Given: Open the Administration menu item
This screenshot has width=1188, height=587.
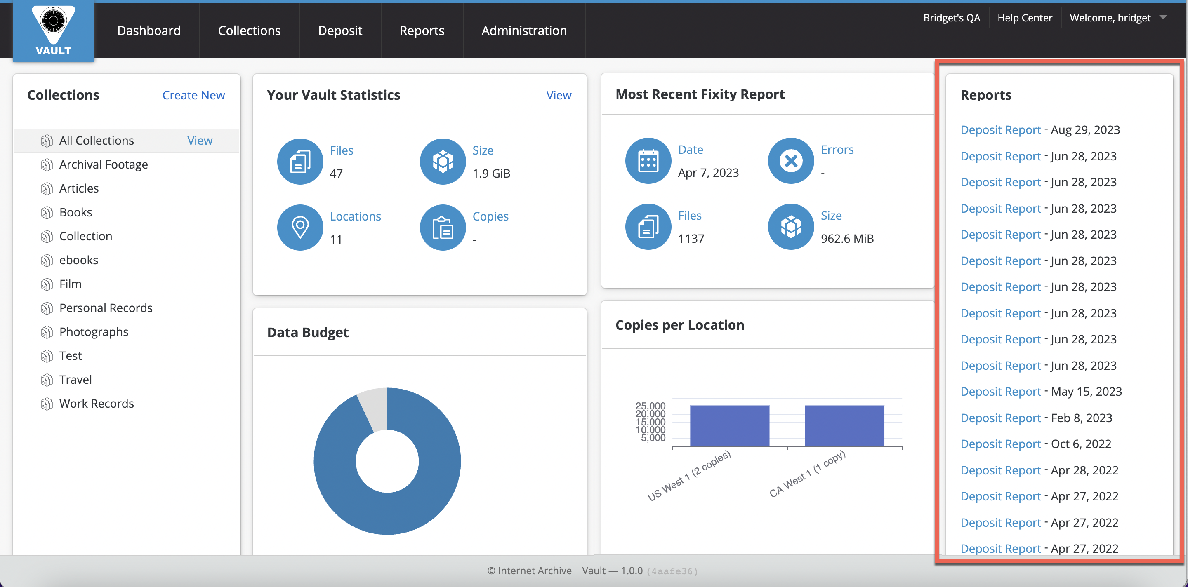Looking at the screenshot, I should coord(524,31).
